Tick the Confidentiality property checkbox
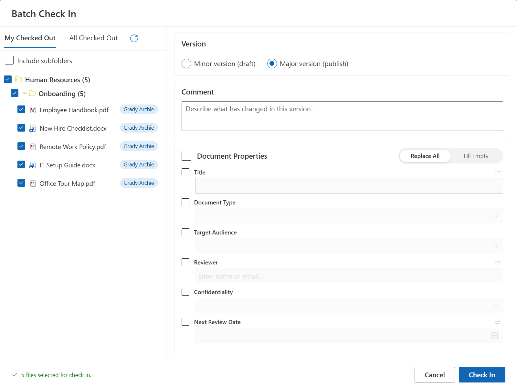The height and width of the screenshot is (387, 517). [x=185, y=292]
